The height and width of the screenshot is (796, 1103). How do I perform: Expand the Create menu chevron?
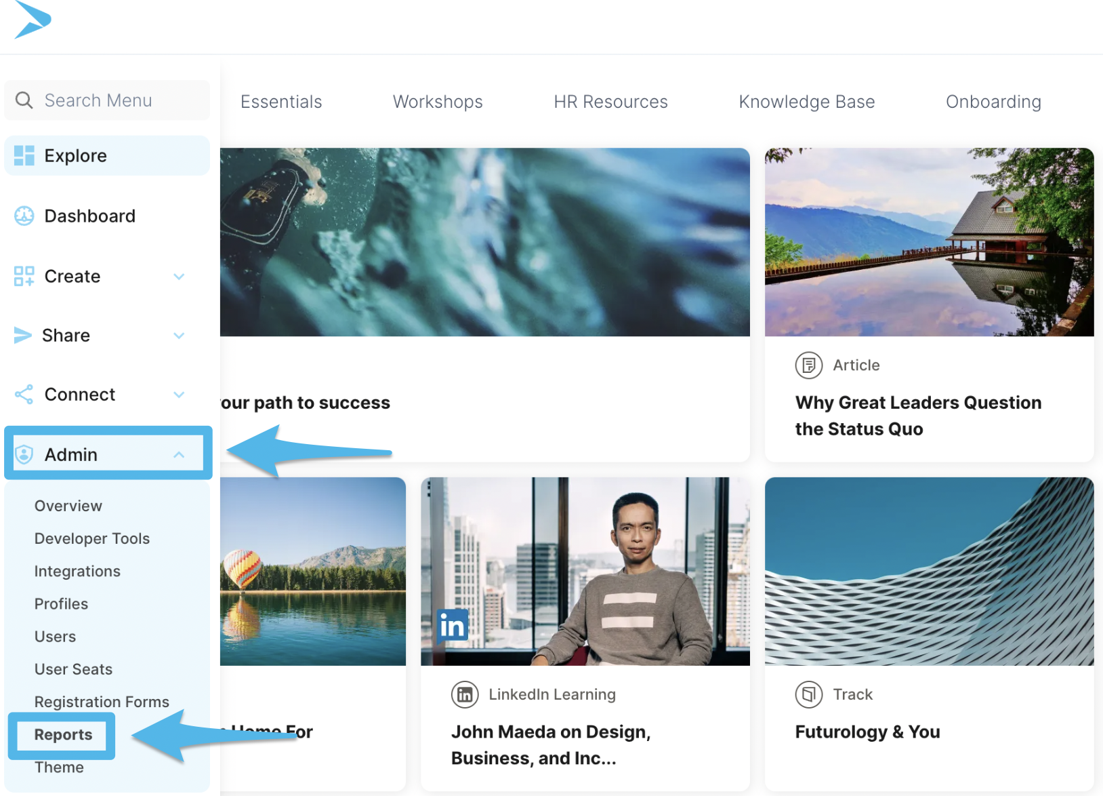pyautogui.click(x=179, y=277)
